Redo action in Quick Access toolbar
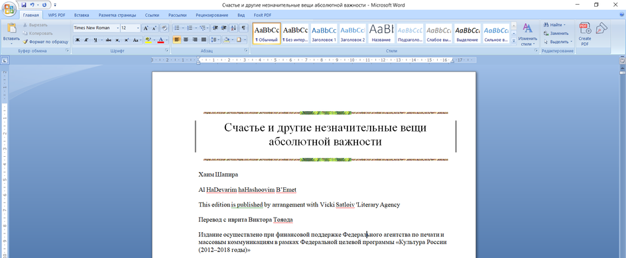Image resolution: width=626 pixels, height=258 pixels. [44, 5]
